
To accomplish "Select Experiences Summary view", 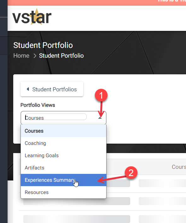I will pyautogui.click(x=63, y=180).
